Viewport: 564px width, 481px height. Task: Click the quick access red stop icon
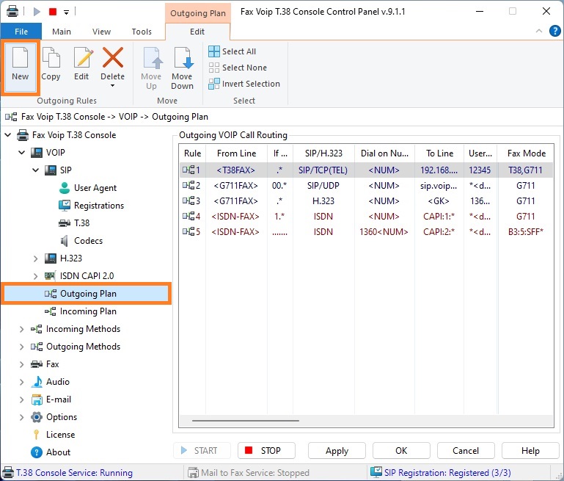pos(53,12)
